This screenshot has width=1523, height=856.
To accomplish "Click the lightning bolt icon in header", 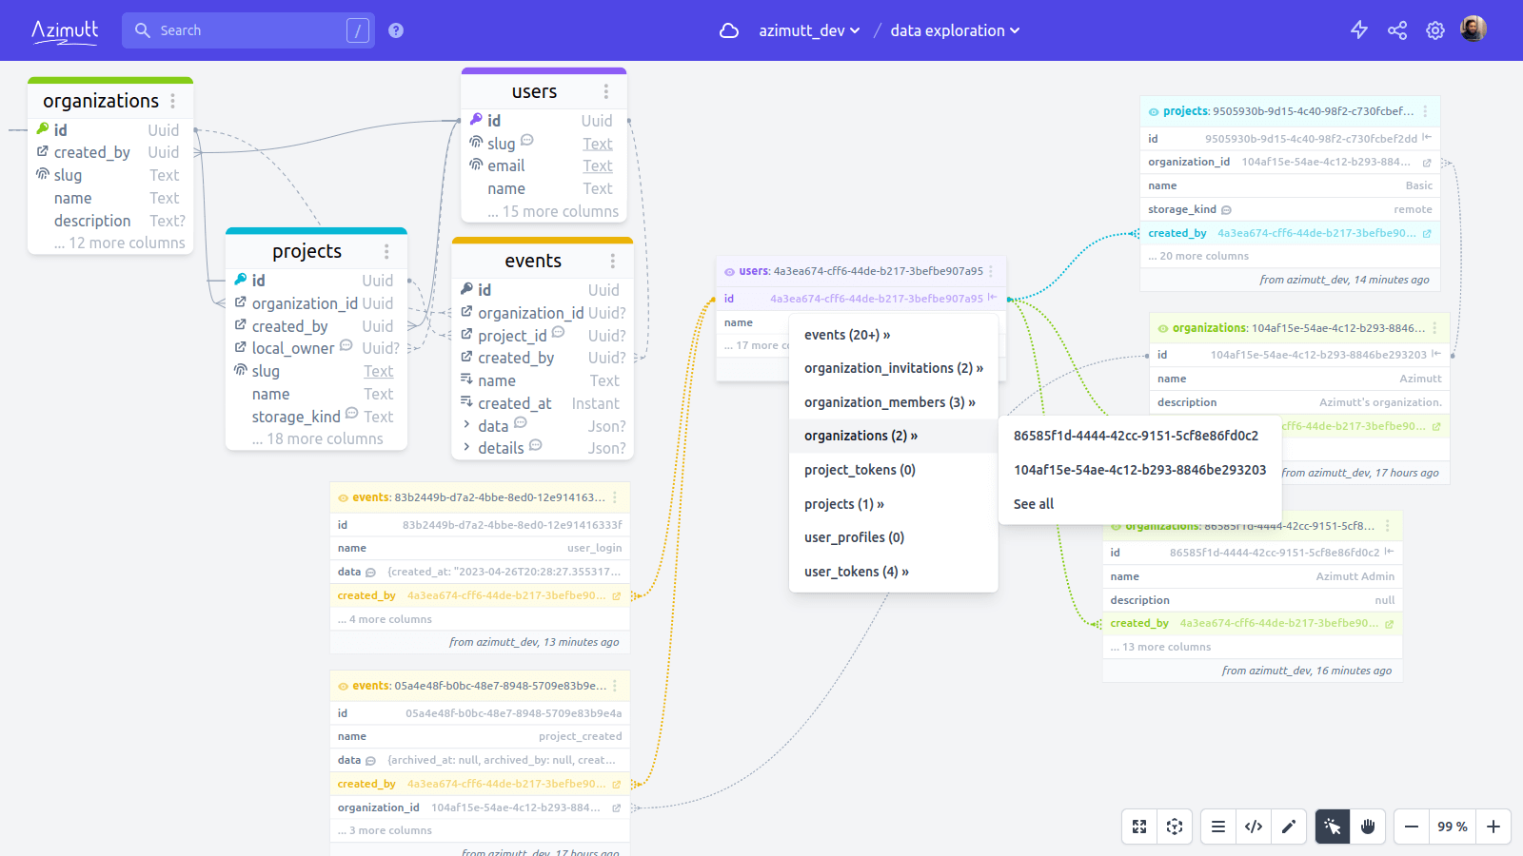I will click(1359, 30).
